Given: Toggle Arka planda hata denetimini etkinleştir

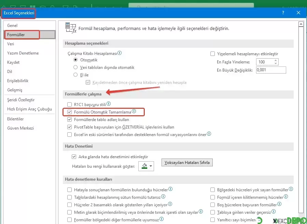Looking at the screenshot, I should tap(74, 156).
